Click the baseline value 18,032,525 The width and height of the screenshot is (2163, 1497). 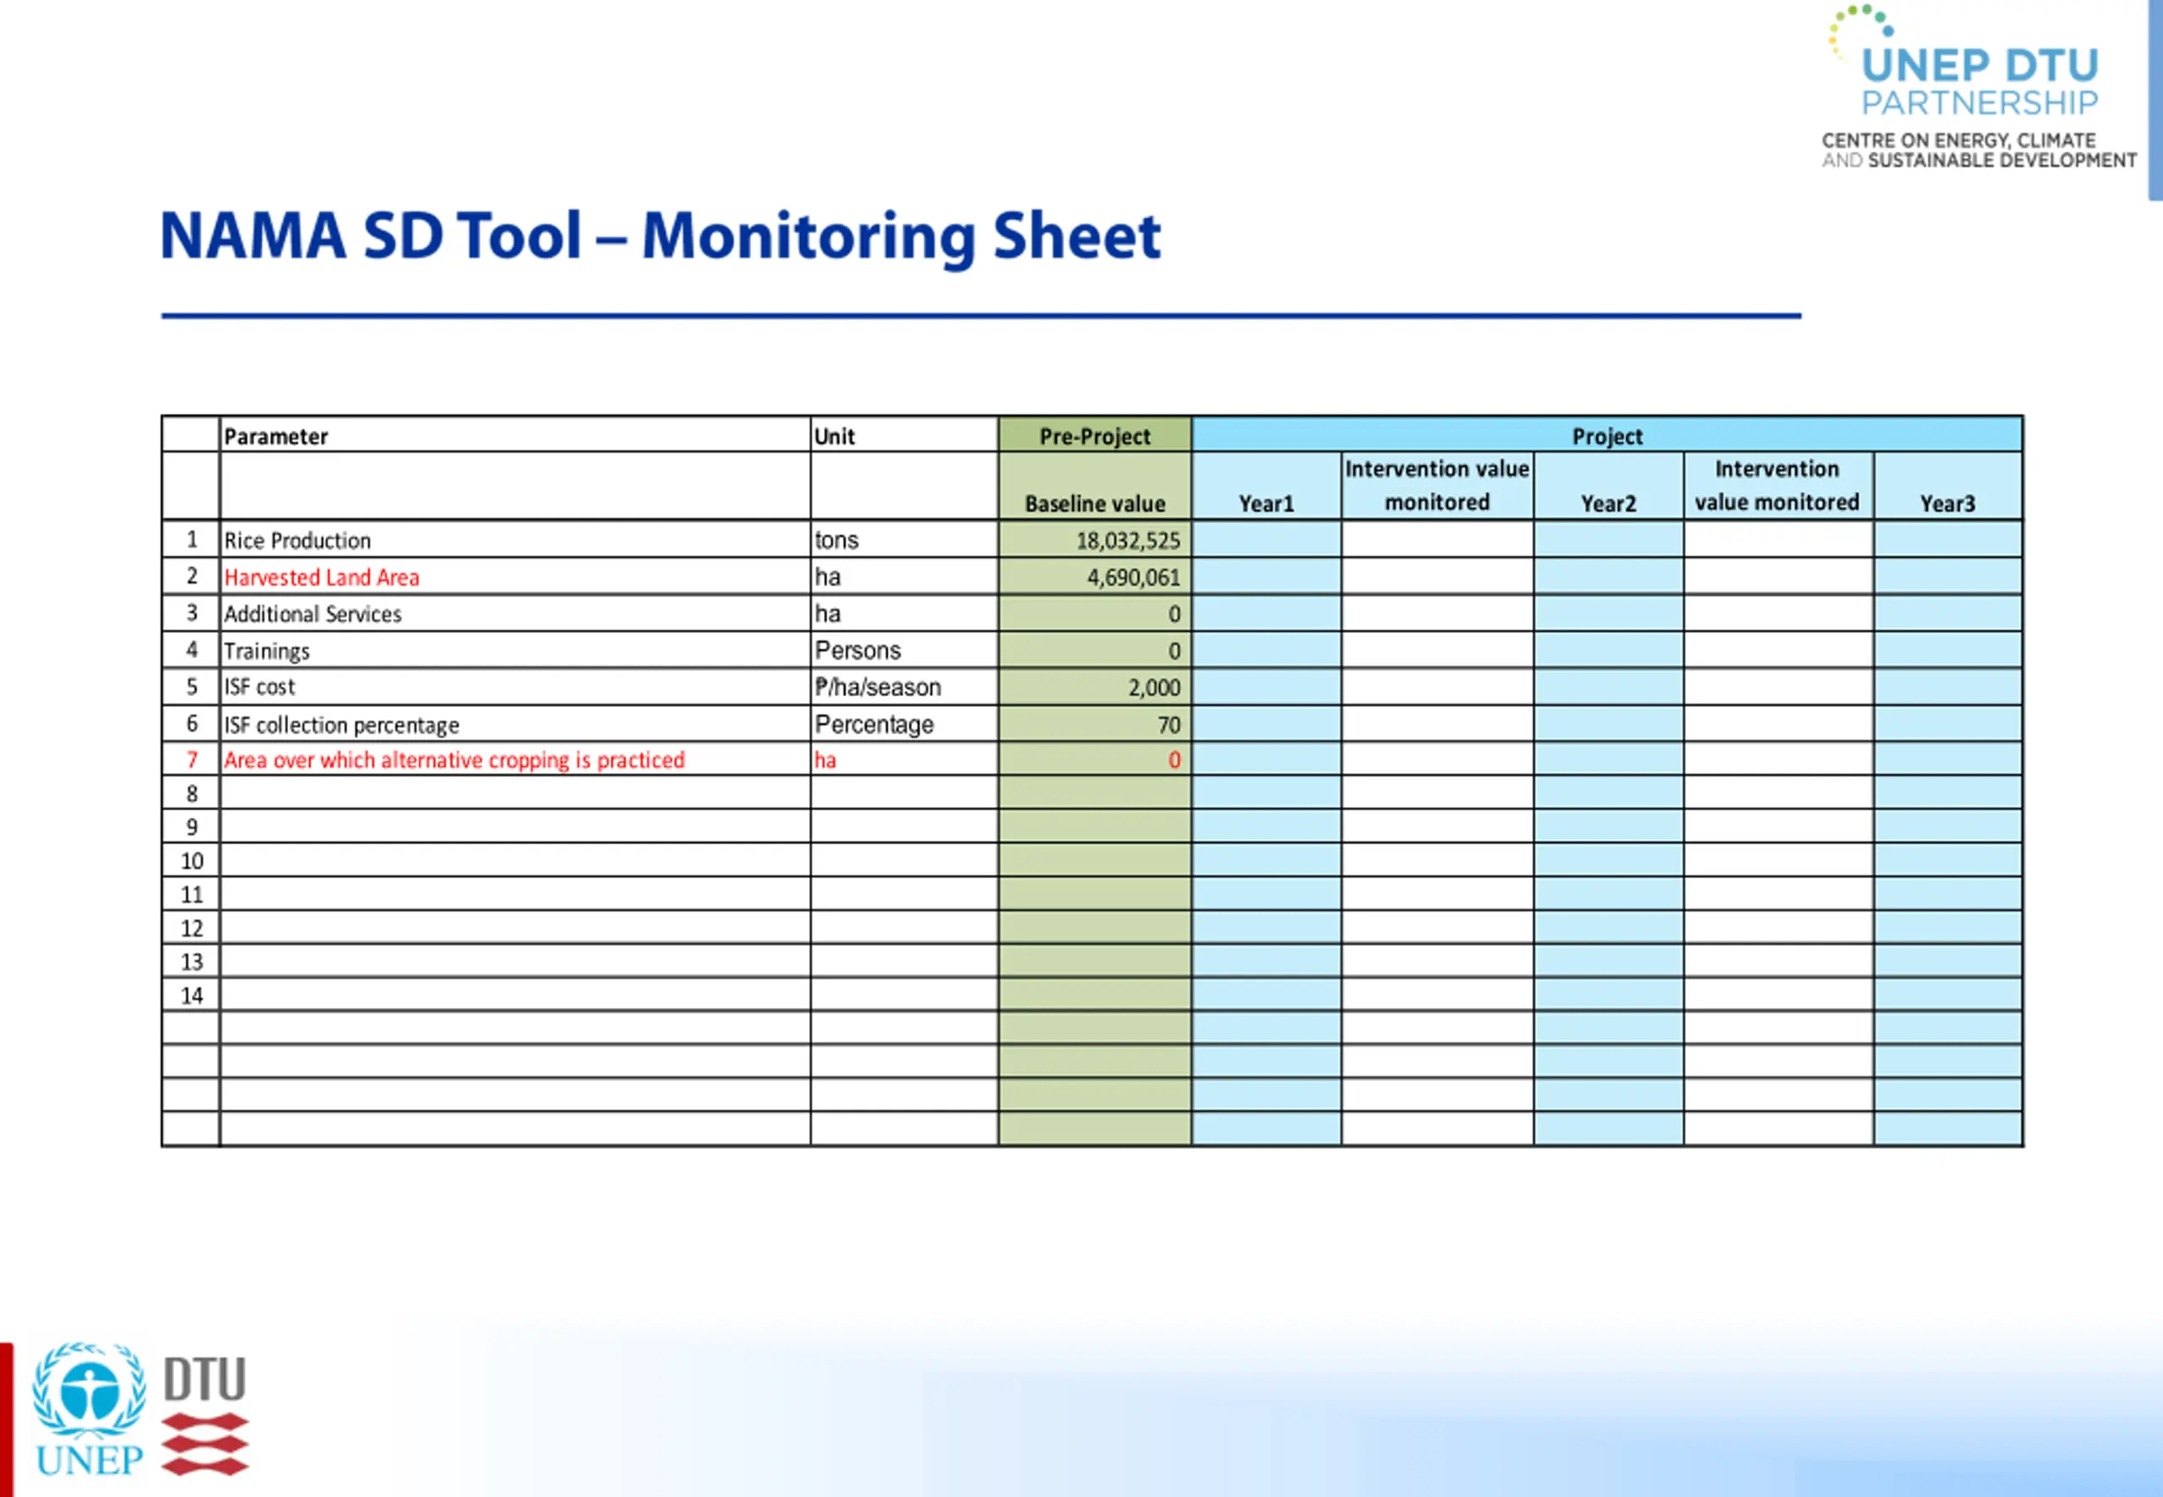tap(1127, 541)
